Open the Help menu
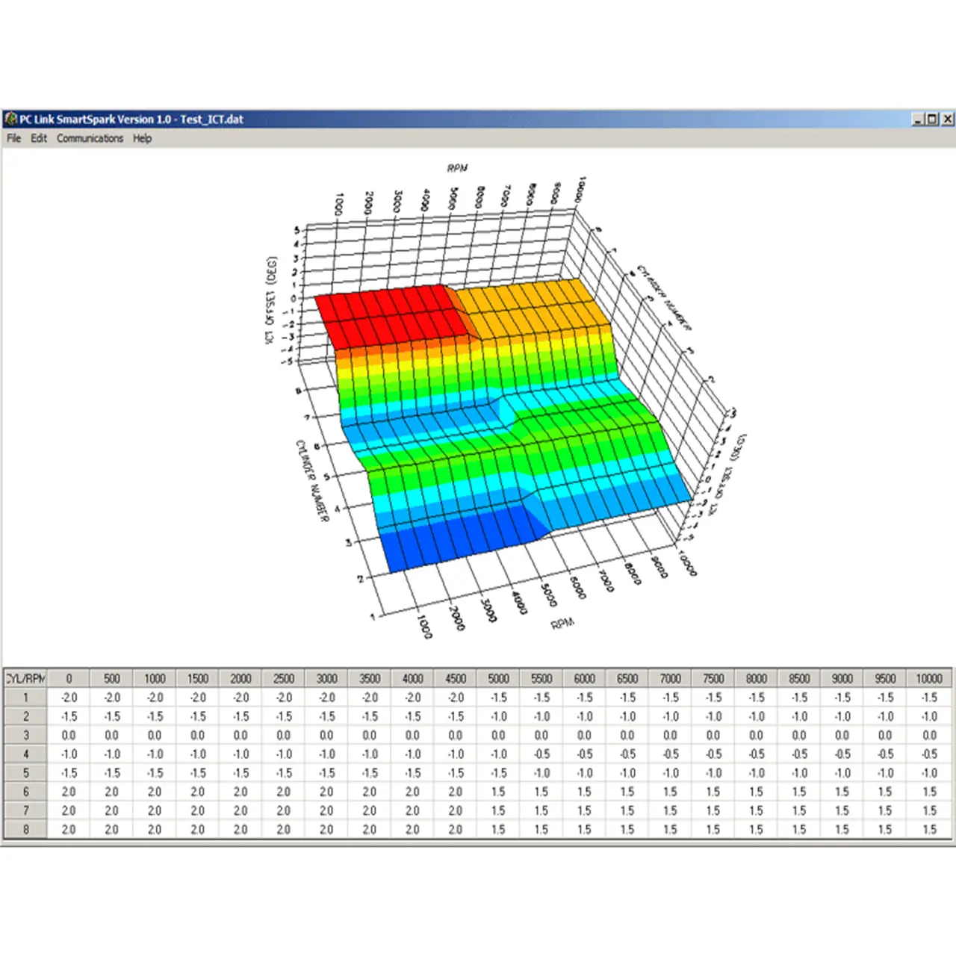956x956 pixels. [142, 138]
